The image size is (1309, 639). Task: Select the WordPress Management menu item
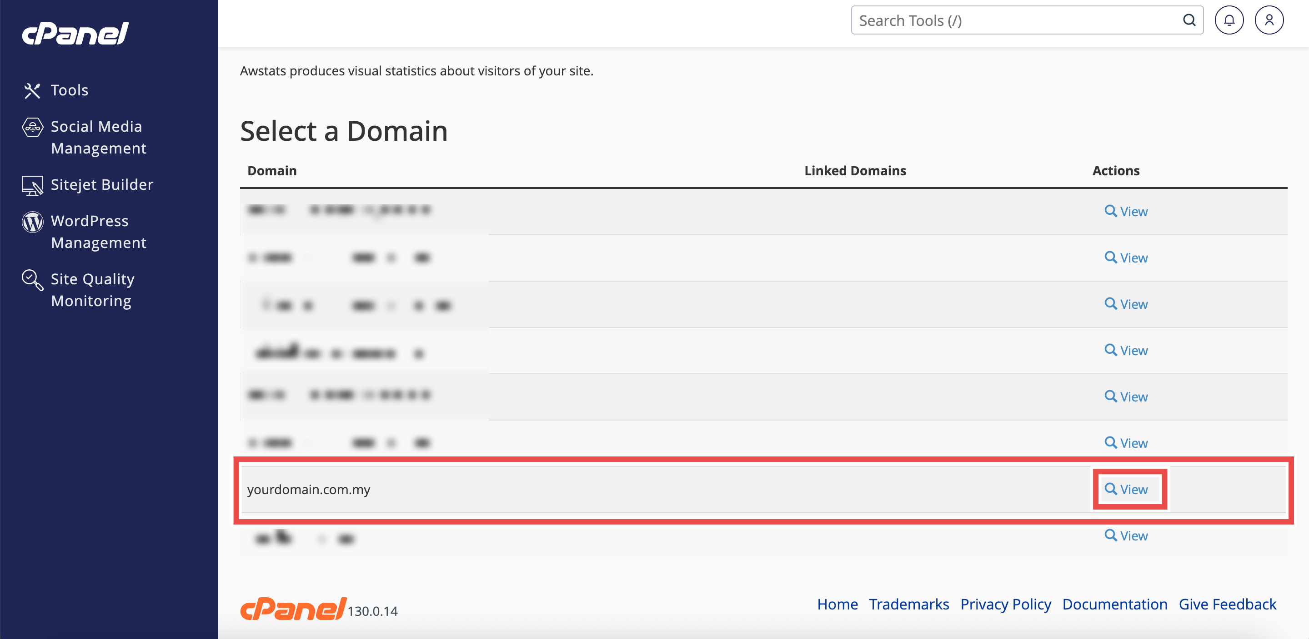(x=98, y=232)
